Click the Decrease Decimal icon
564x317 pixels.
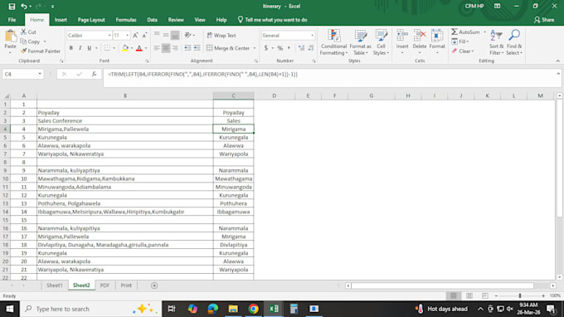click(x=311, y=48)
